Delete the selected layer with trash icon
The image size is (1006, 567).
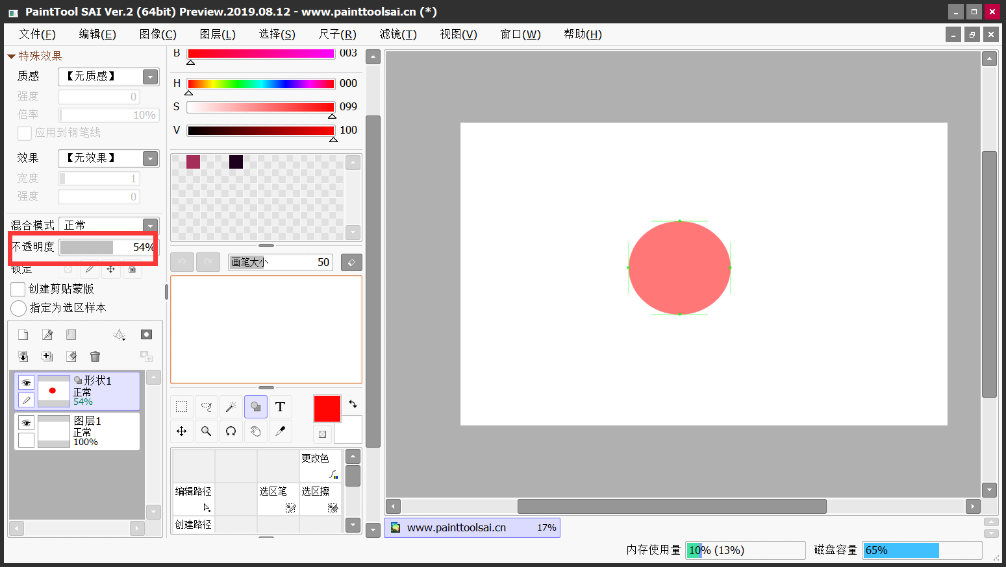(95, 357)
